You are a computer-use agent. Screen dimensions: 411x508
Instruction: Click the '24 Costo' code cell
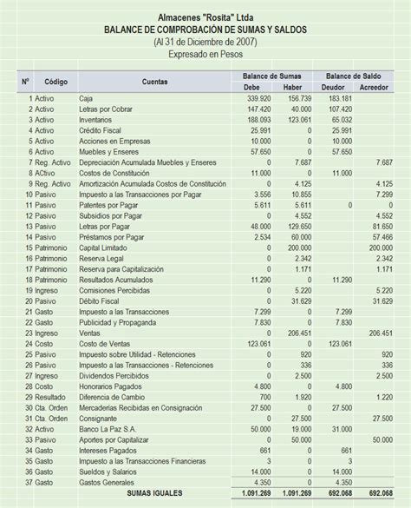[x=39, y=345]
